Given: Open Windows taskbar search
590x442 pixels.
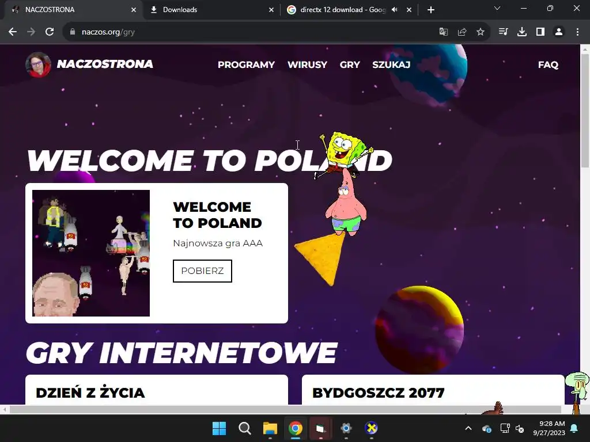Looking at the screenshot, I should coord(244,428).
